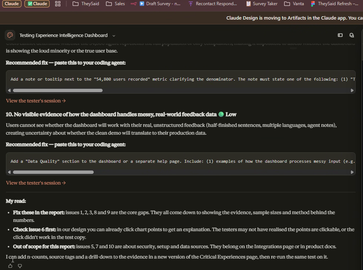Click horizontal scrollbar thumb under Data Quality code
This screenshot has height=270, width=363.
tap(53, 172)
